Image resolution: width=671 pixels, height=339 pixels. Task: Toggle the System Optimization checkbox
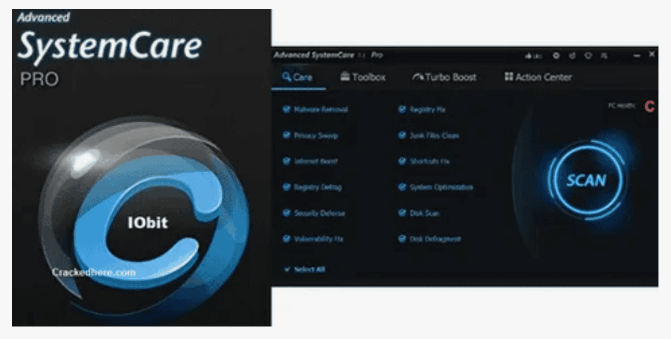coord(402,187)
